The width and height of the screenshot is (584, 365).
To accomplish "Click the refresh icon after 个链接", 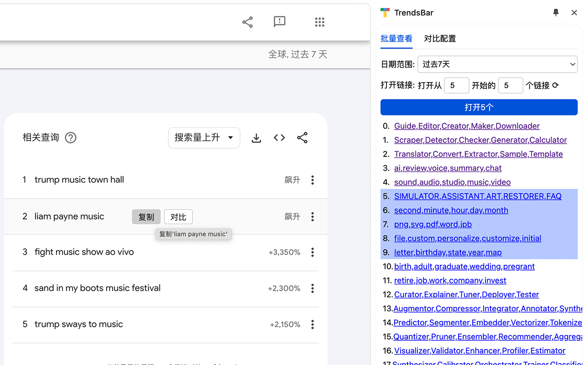I will pos(555,85).
